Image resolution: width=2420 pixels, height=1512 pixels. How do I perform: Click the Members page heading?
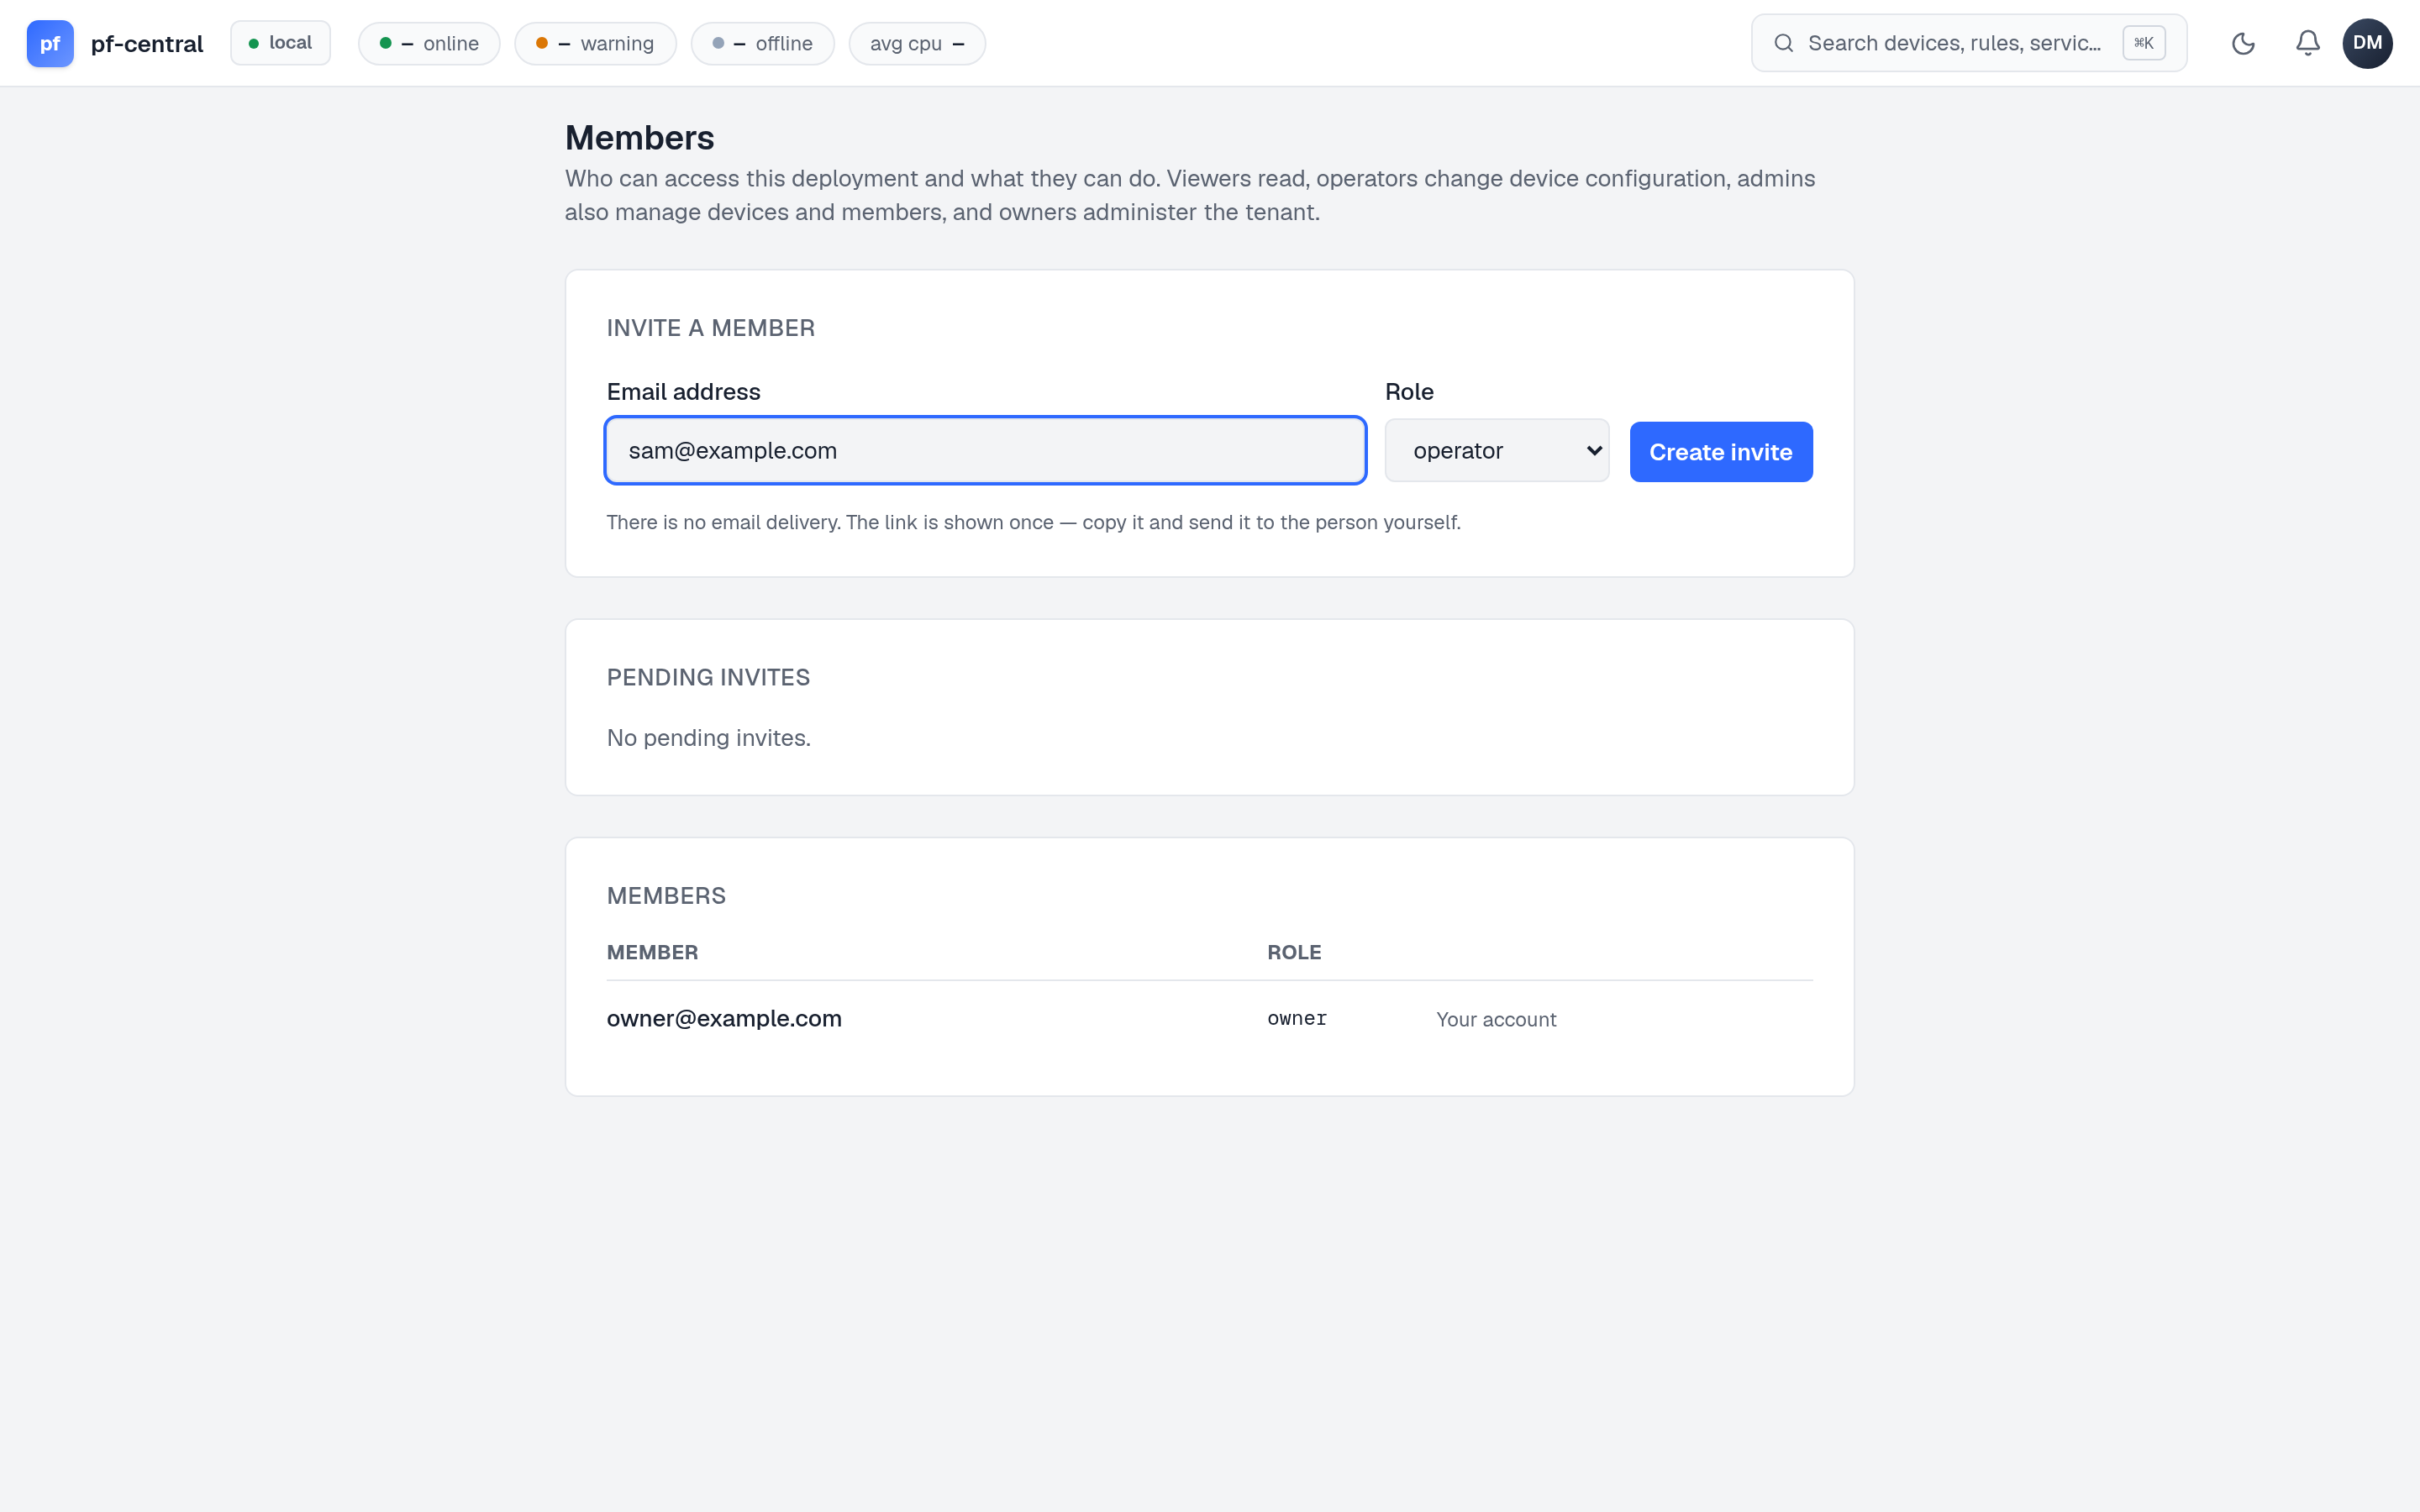tap(639, 137)
